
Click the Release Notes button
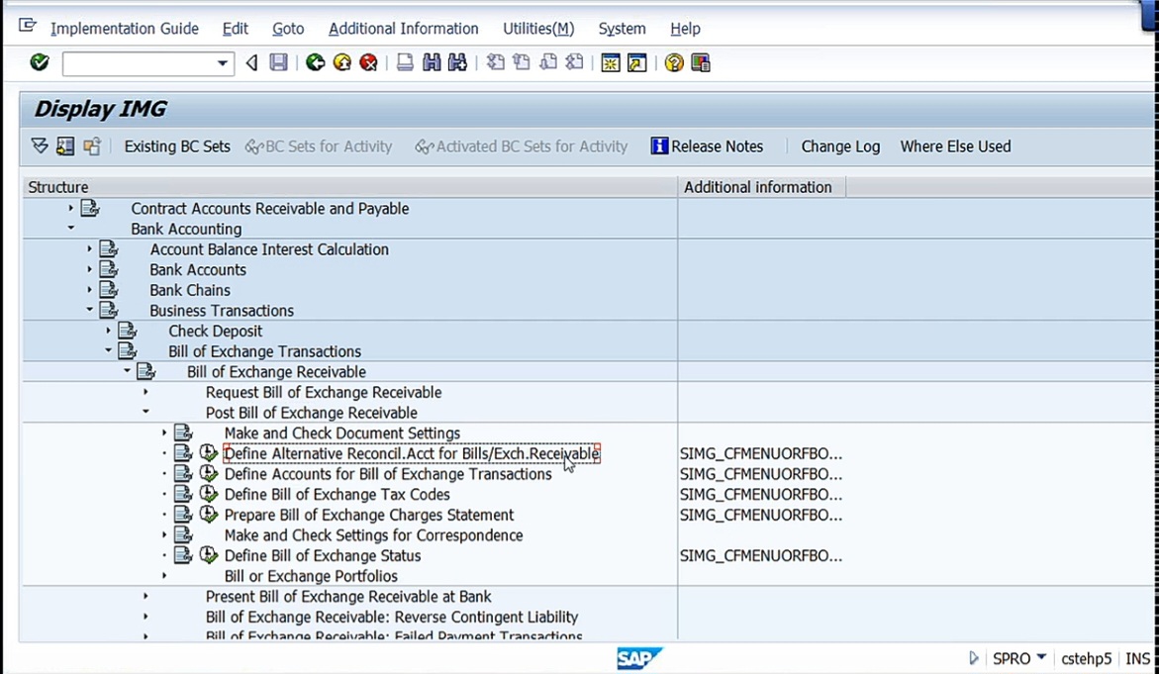coord(707,146)
